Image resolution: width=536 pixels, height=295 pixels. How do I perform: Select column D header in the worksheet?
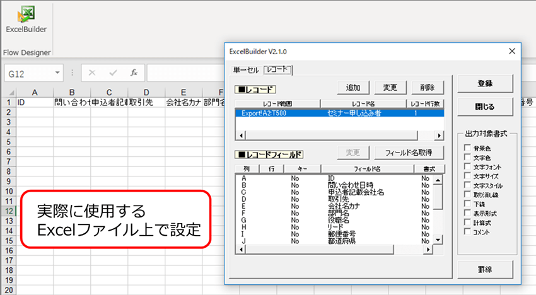[146, 92]
